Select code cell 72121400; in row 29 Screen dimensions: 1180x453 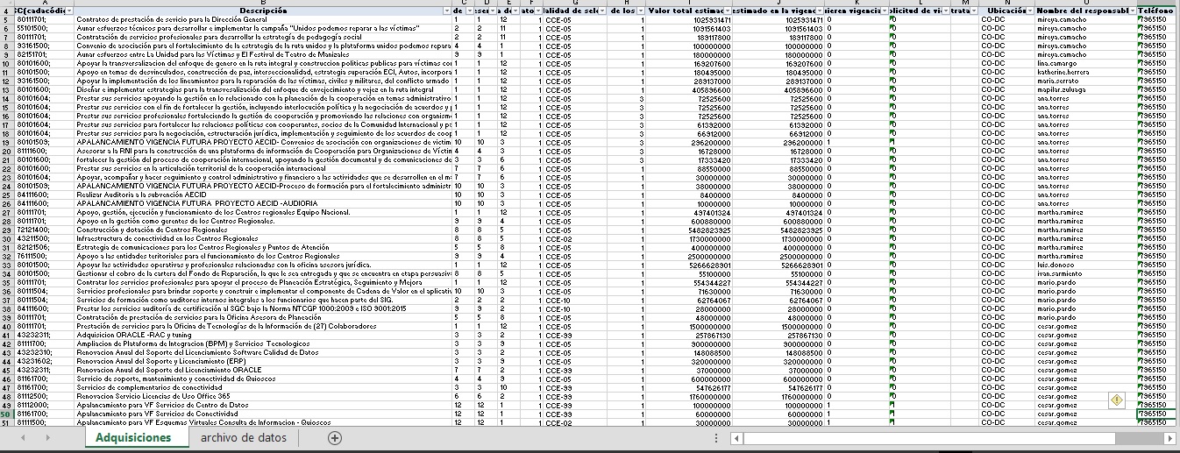pos(43,229)
